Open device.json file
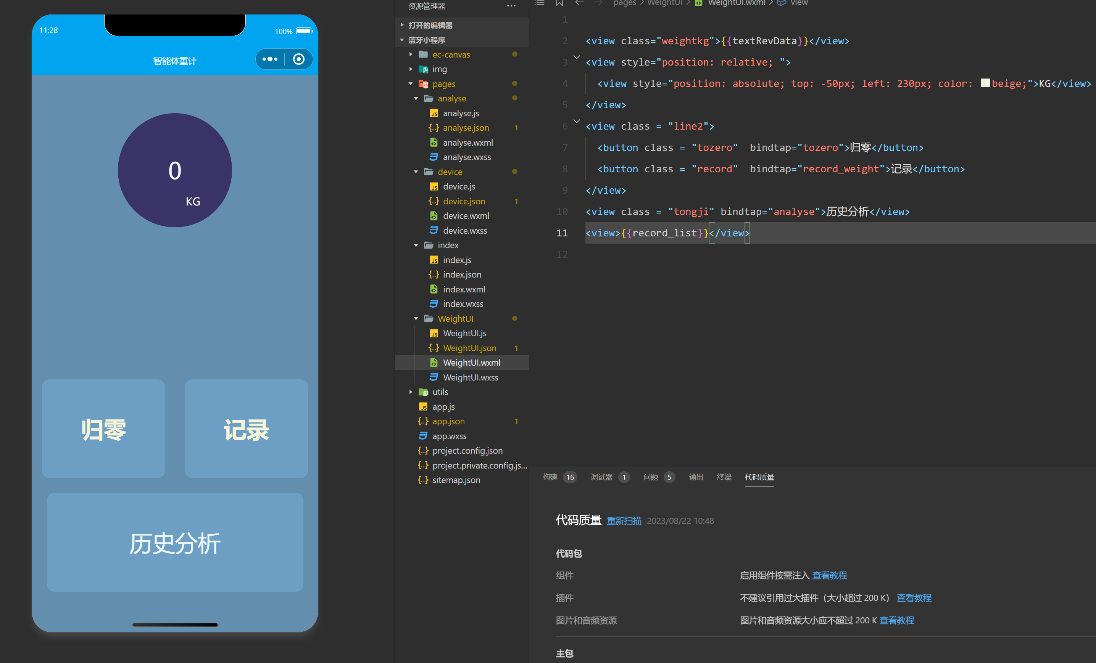Screen dimensions: 1096x663 point(464,201)
